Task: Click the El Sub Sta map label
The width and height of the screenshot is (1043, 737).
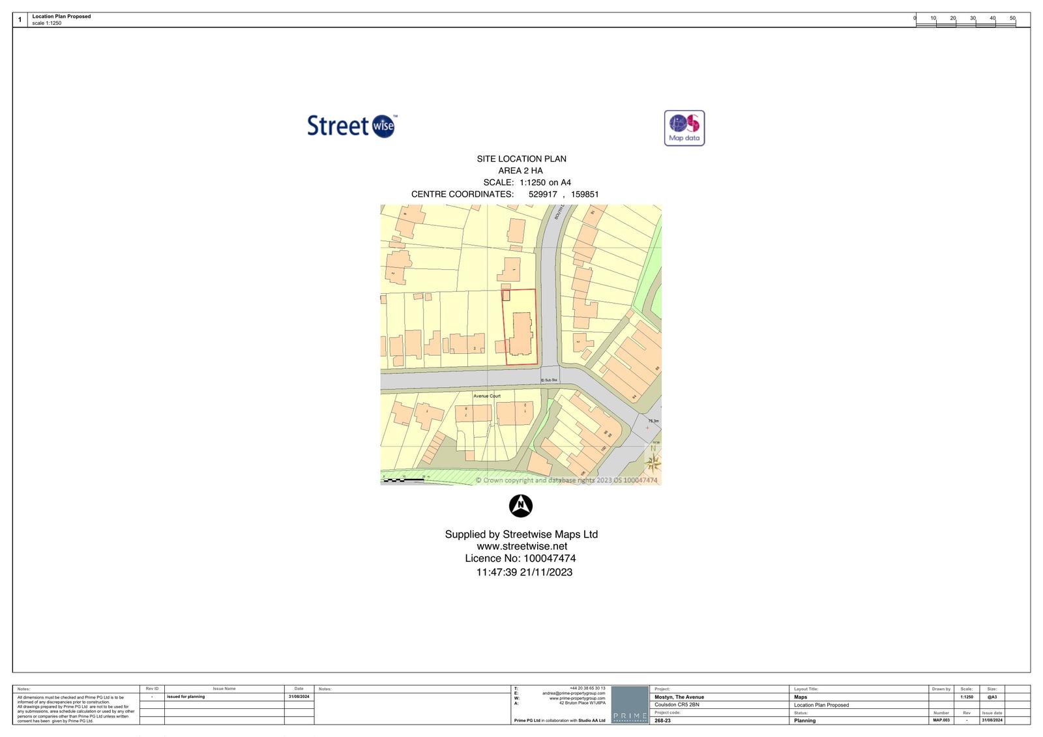Action: pyautogui.click(x=550, y=379)
